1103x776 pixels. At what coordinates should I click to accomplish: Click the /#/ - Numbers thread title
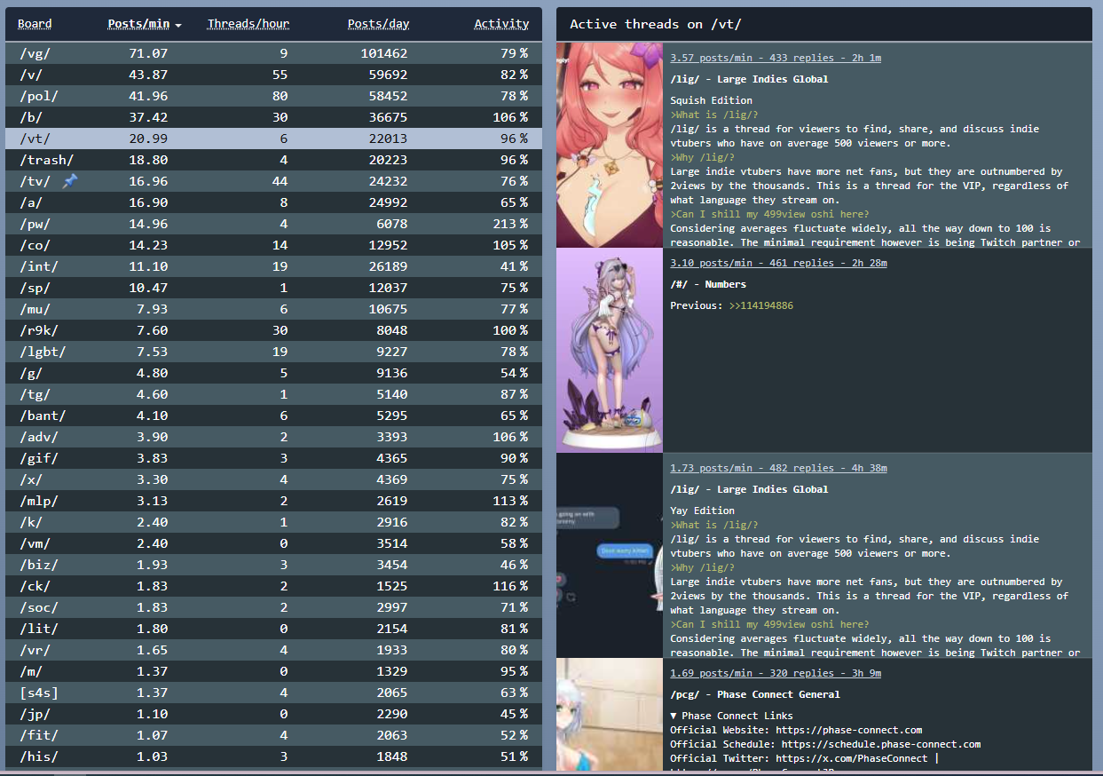[708, 284]
